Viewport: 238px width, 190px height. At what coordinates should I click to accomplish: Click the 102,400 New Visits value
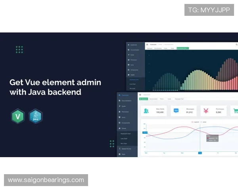tap(160, 112)
